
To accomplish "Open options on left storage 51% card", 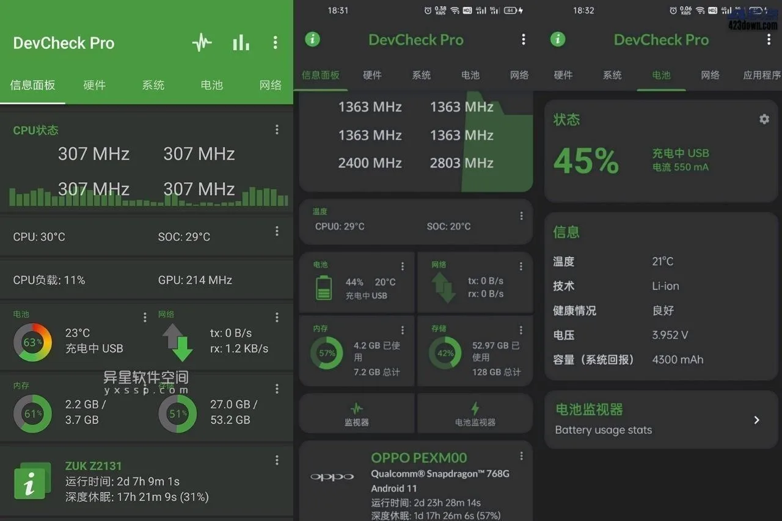I will 277,388.
